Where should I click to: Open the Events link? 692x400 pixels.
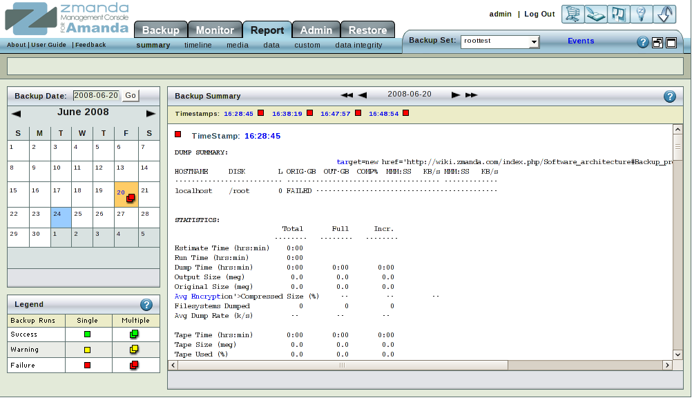pos(581,41)
